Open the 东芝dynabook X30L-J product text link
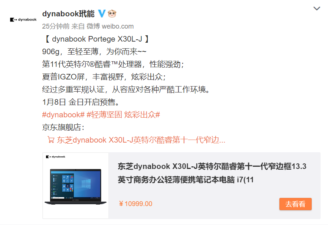328x225 pixels. click(x=141, y=140)
